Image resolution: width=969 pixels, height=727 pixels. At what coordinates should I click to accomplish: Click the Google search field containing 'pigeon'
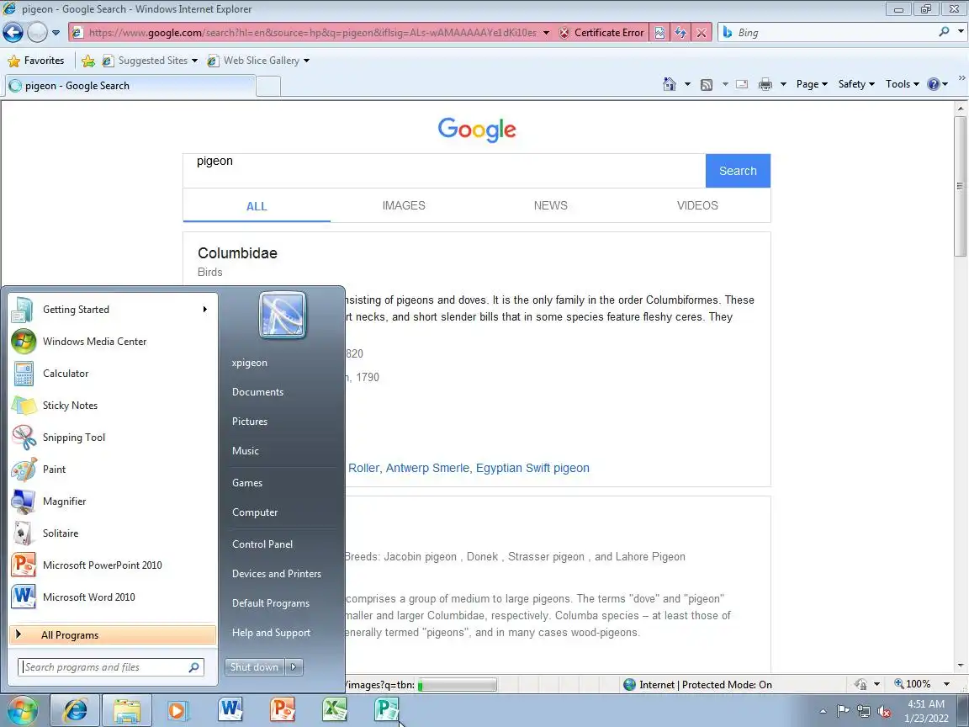(x=444, y=171)
